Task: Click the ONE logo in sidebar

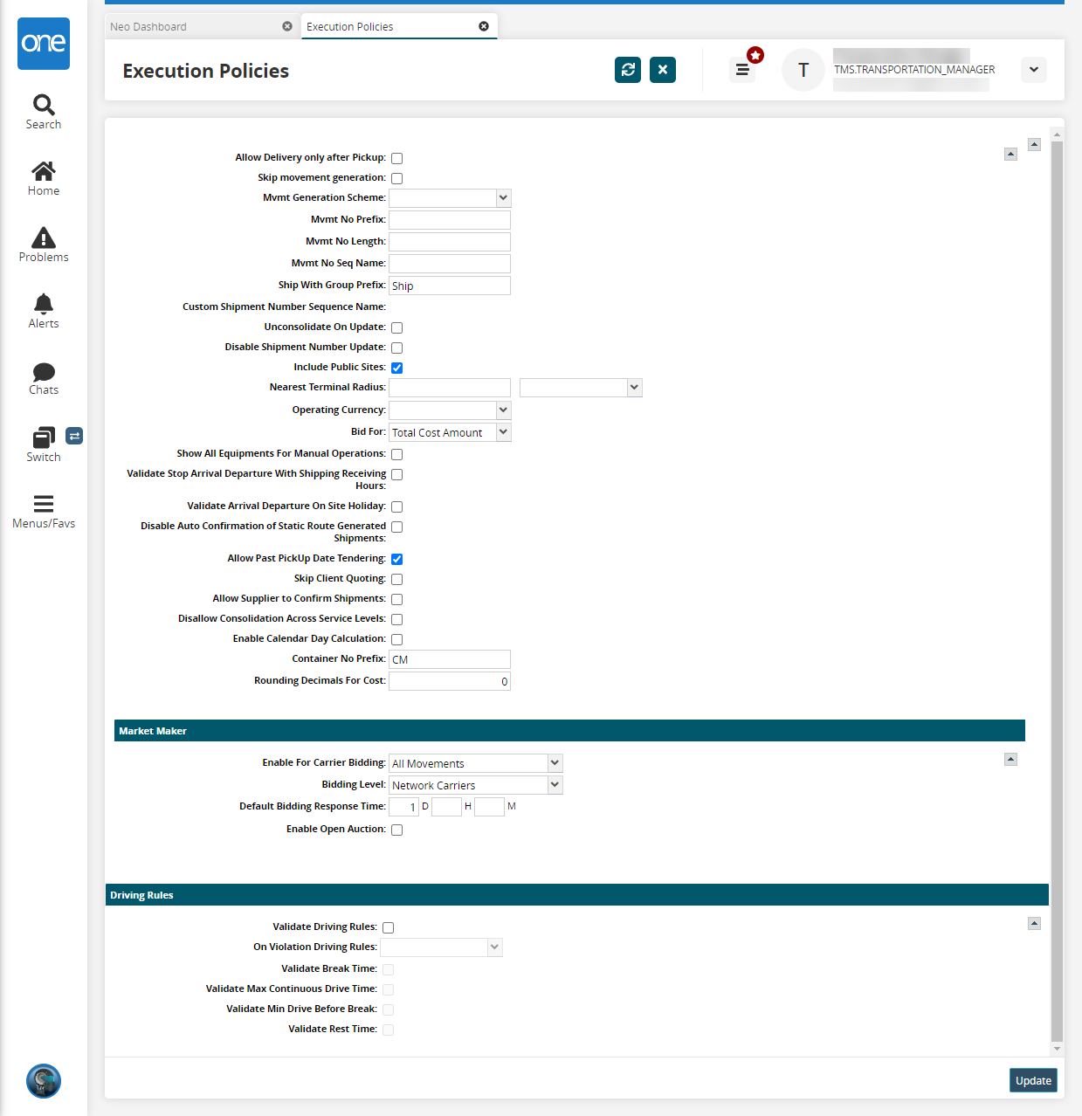Action: coord(44,44)
